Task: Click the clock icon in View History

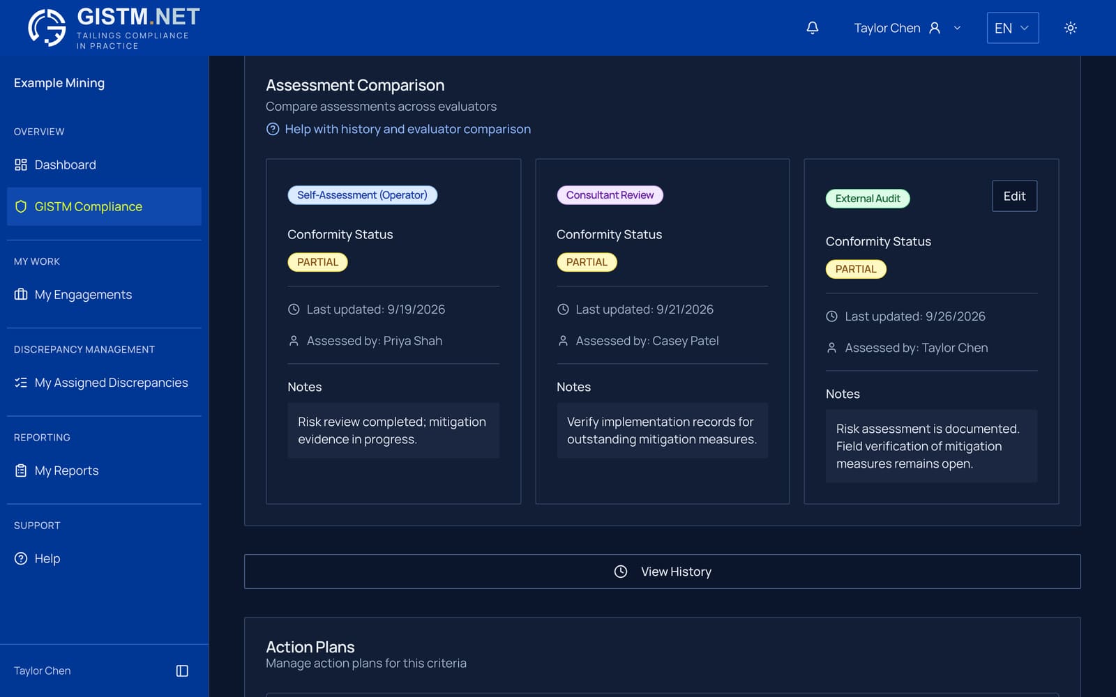Action: click(x=621, y=572)
